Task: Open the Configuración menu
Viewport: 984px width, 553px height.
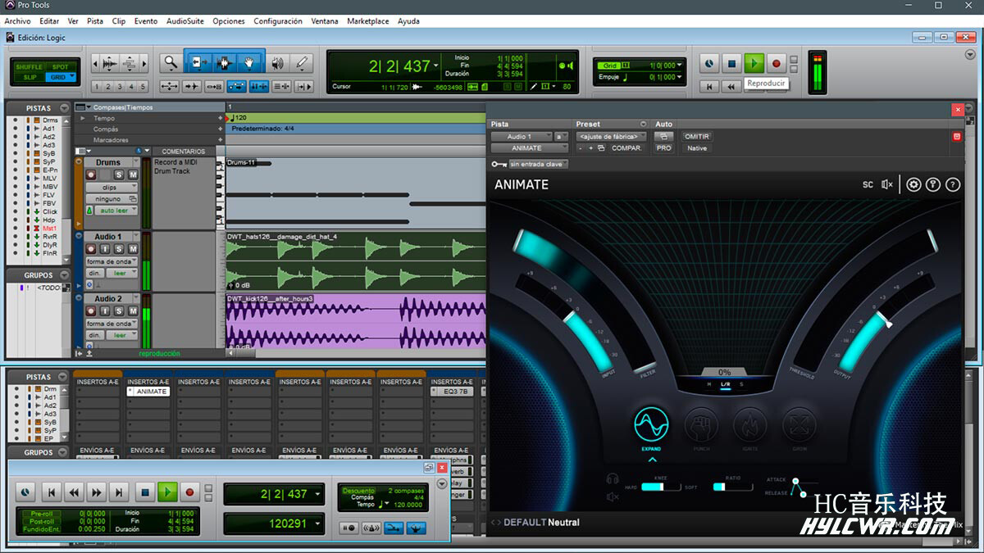Action: click(x=278, y=21)
